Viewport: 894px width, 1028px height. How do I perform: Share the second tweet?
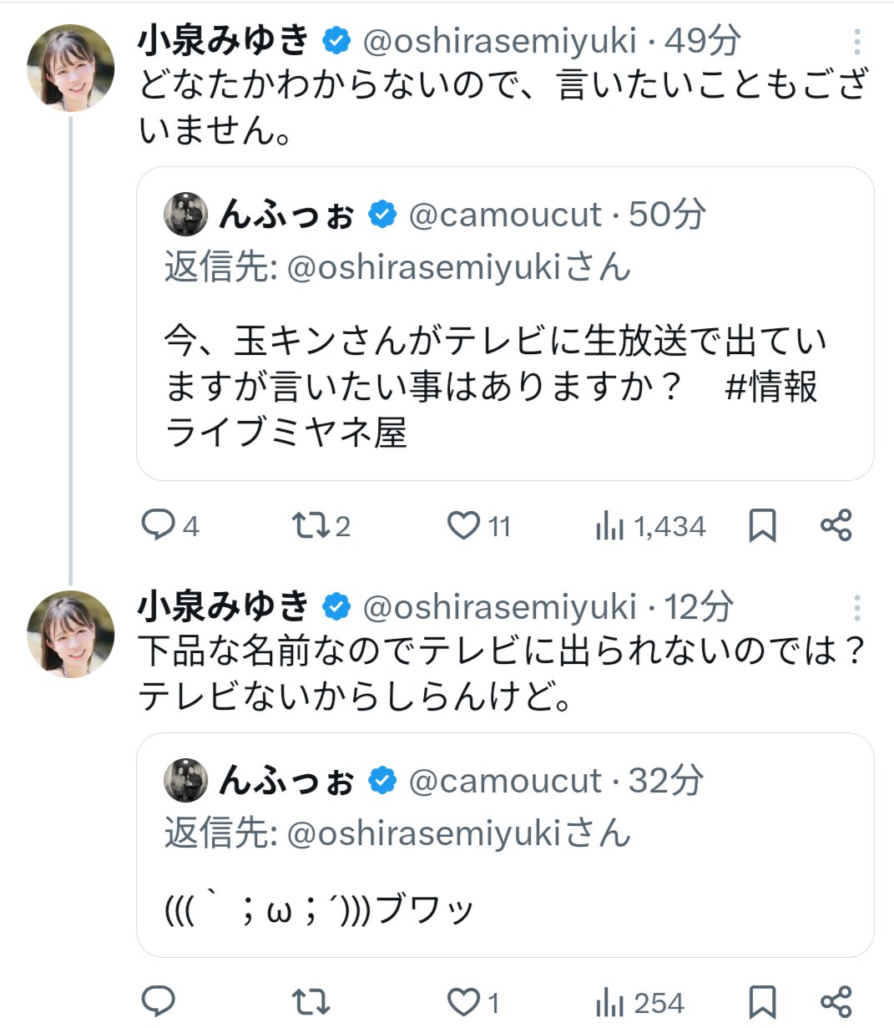point(836,1001)
